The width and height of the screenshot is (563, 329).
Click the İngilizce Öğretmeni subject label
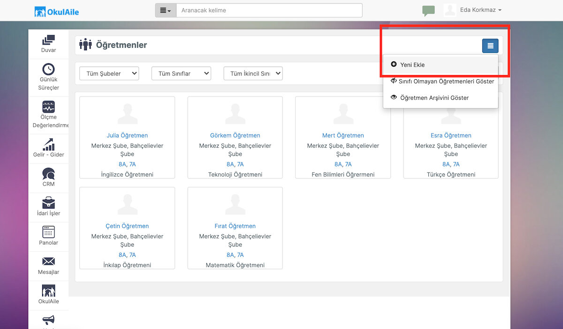coord(127,174)
